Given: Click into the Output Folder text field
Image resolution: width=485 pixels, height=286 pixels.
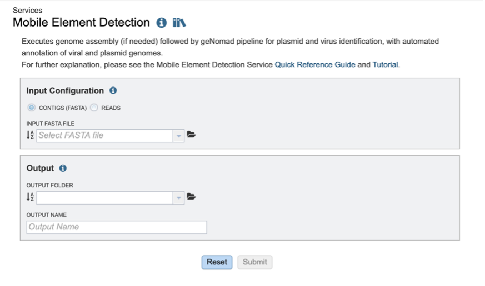Looking at the screenshot, I should tap(104, 197).
